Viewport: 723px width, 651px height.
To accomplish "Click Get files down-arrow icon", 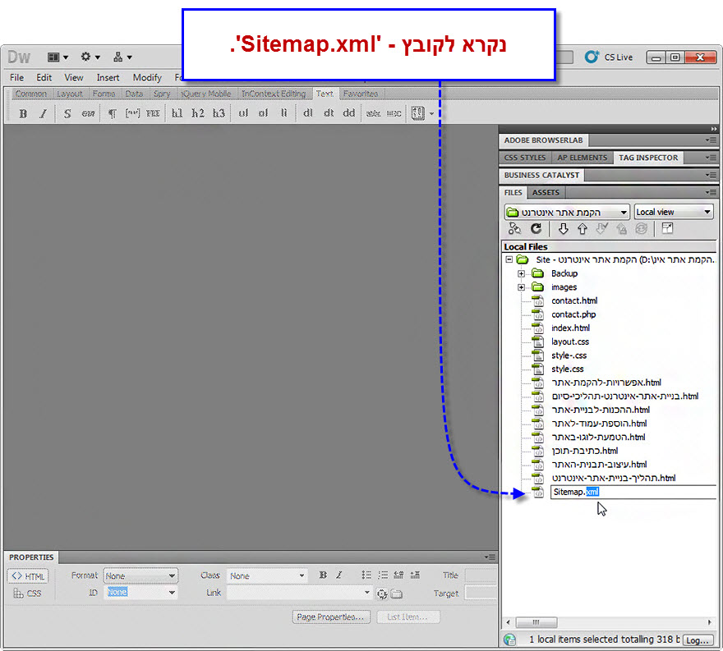I will [563, 228].
